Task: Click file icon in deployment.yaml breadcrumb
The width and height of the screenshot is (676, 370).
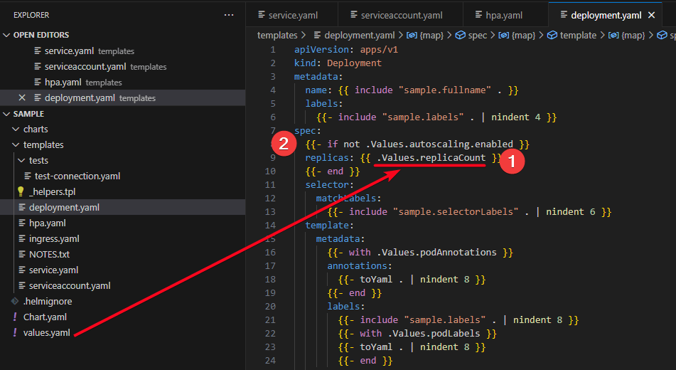Action: (317, 36)
